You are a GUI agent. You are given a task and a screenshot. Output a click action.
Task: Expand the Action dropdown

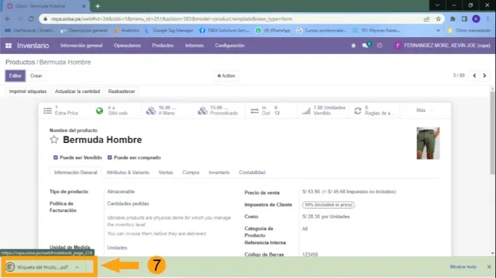(226, 76)
